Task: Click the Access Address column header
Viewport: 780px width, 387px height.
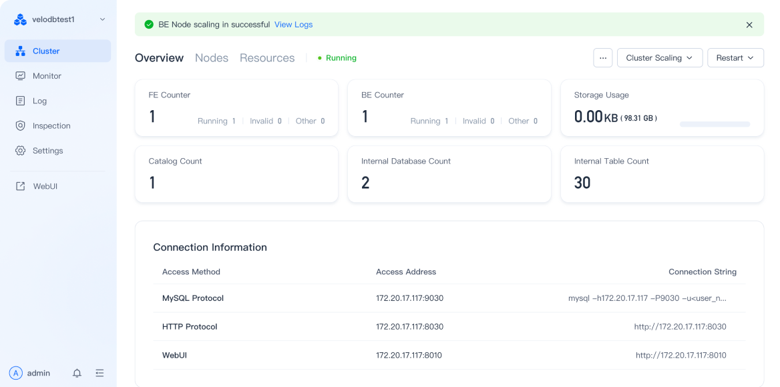Action: tap(406, 272)
